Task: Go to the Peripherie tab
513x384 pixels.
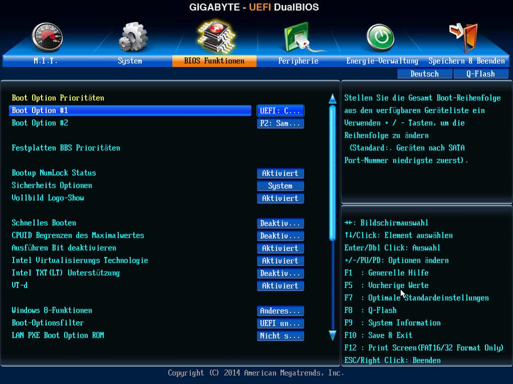Action: click(298, 61)
